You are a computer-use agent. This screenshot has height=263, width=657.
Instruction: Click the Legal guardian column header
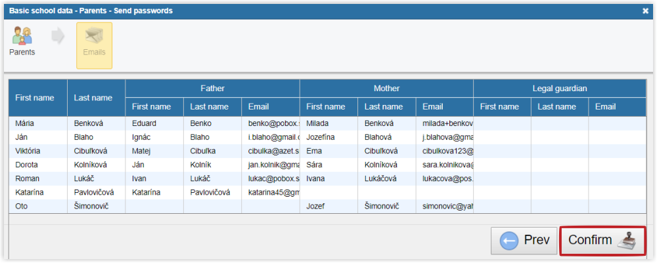[559, 89]
